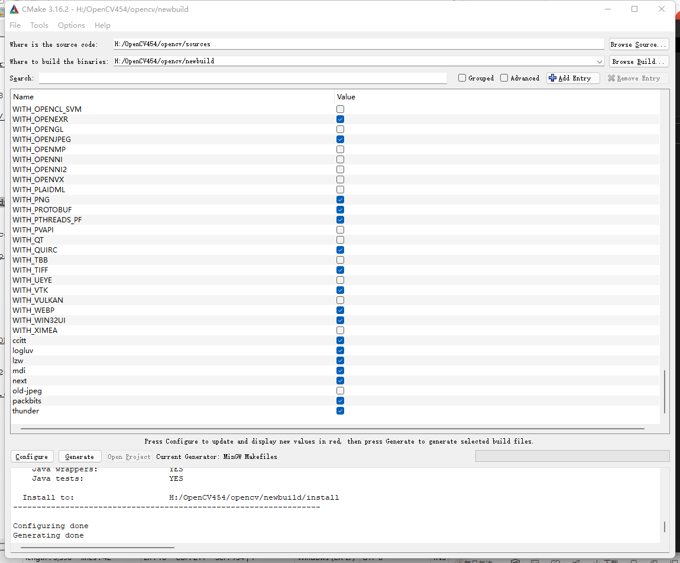Click the Add Entry button
Image resolution: width=680 pixels, height=563 pixels.
(x=573, y=78)
